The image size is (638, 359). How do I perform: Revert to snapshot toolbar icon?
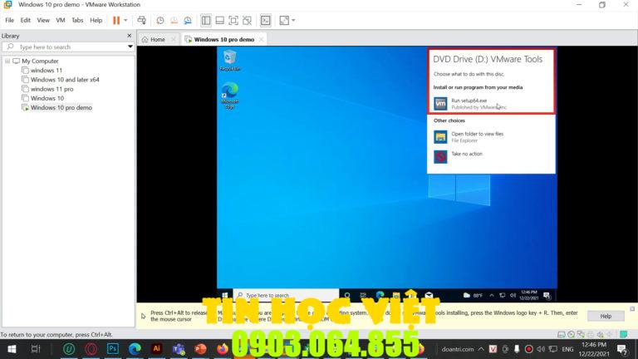point(174,20)
